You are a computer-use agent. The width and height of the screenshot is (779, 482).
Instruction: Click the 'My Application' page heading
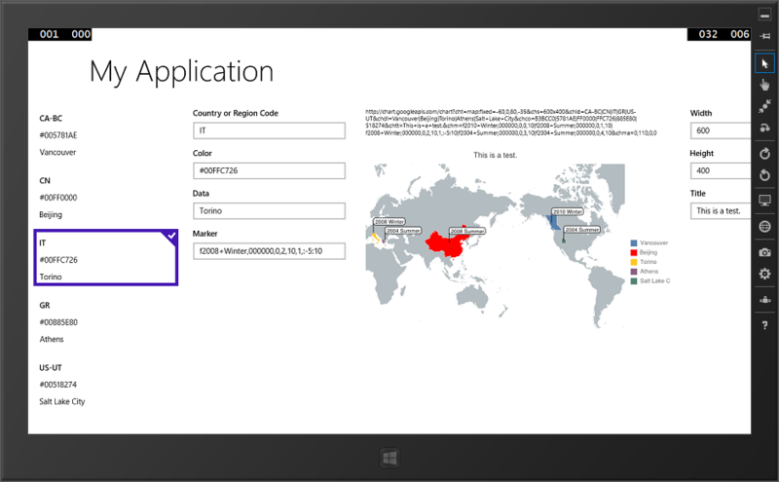[x=181, y=71]
